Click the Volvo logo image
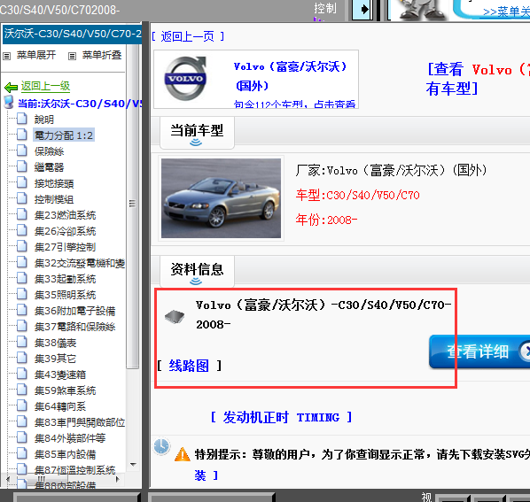The image size is (530, 502). tap(185, 79)
